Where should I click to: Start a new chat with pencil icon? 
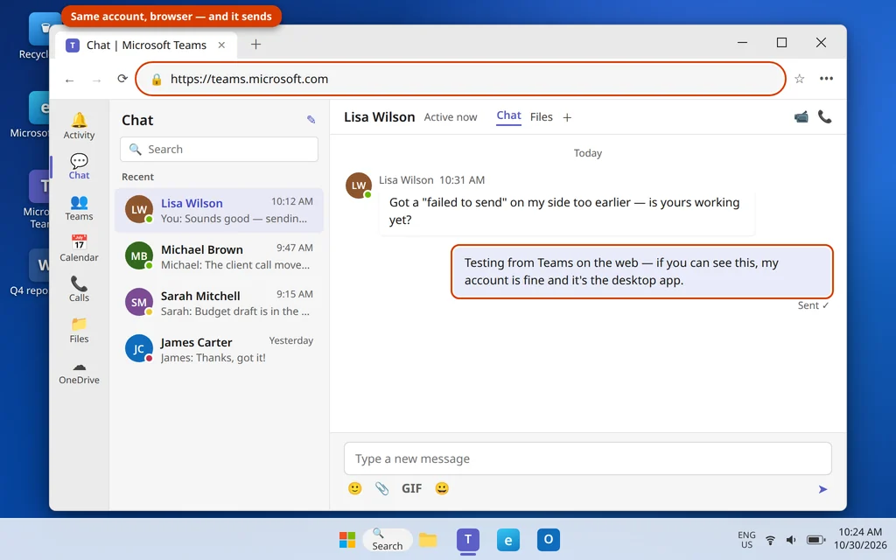pyautogui.click(x=311, y=119)
